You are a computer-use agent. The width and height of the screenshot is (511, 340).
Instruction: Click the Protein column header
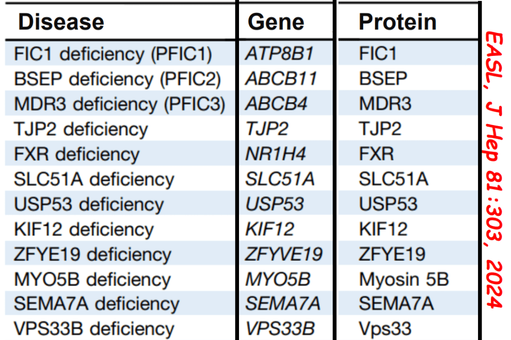[x=398, y=22]
